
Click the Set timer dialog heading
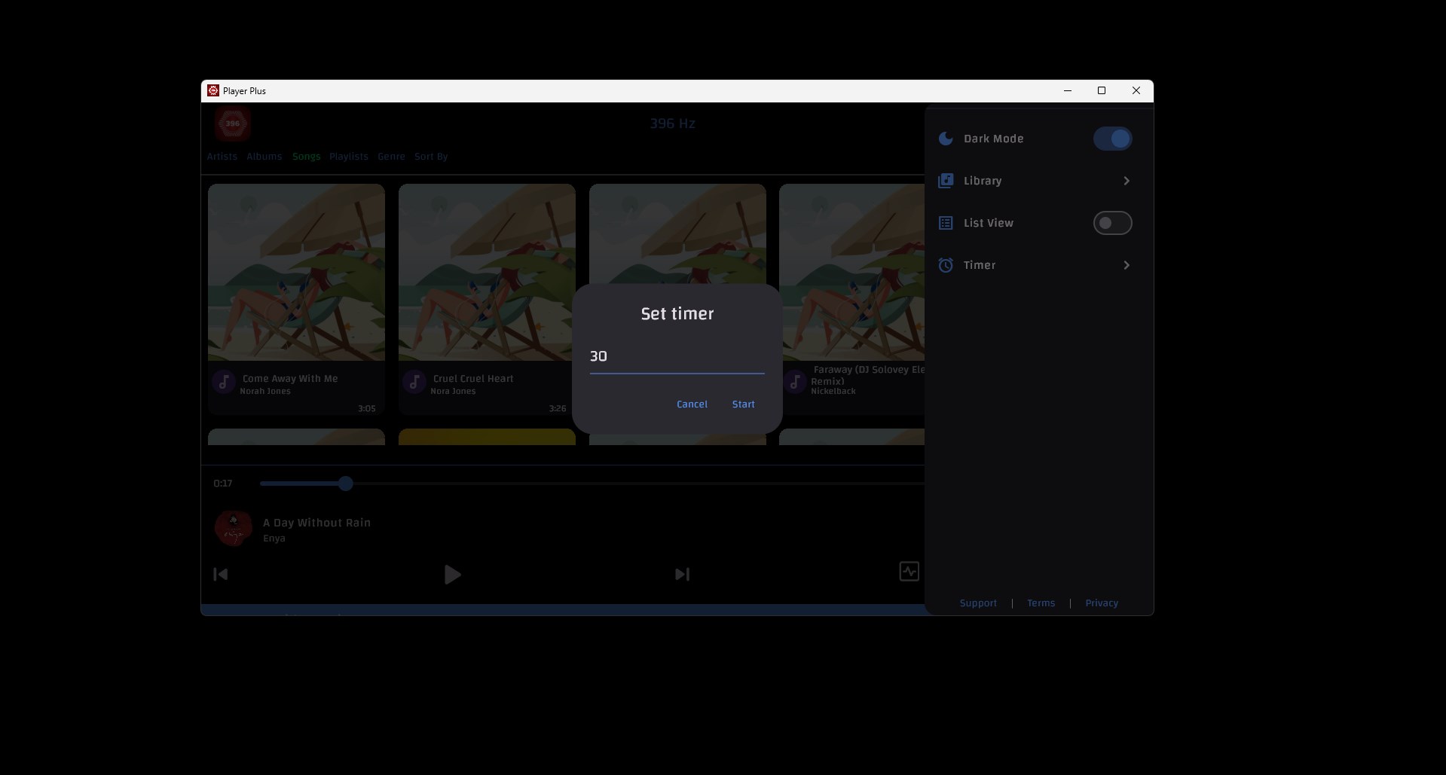677,314
